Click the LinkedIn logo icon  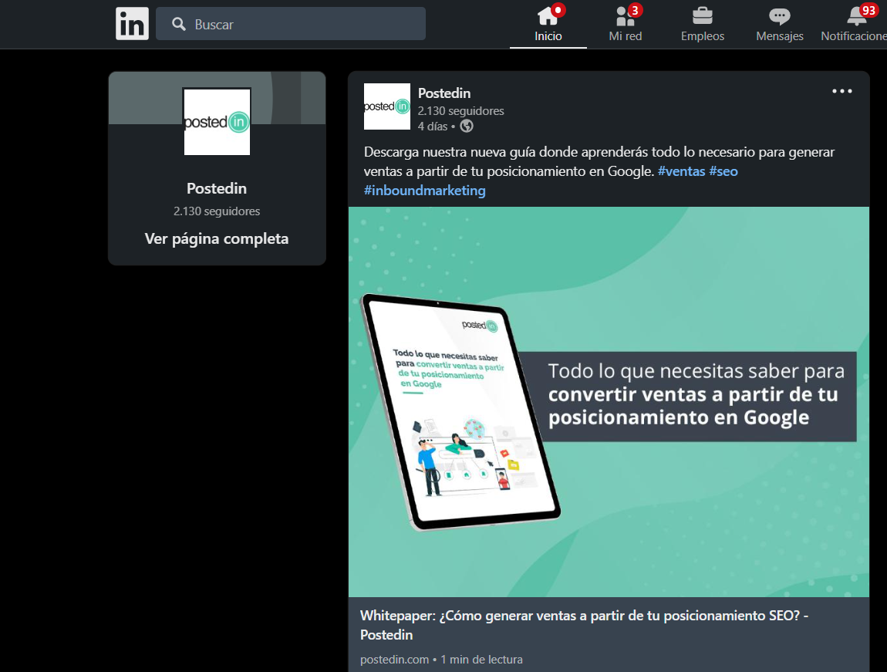click(132, 24)
